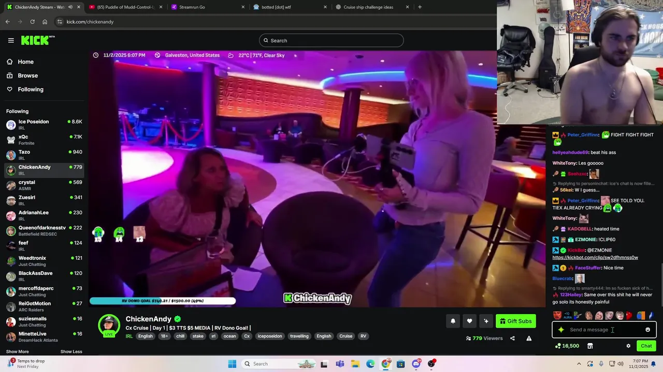This screenshot has height=372, width=663.
Task: Click the ChickenAndy profile avatar
Action: (109, 325)
